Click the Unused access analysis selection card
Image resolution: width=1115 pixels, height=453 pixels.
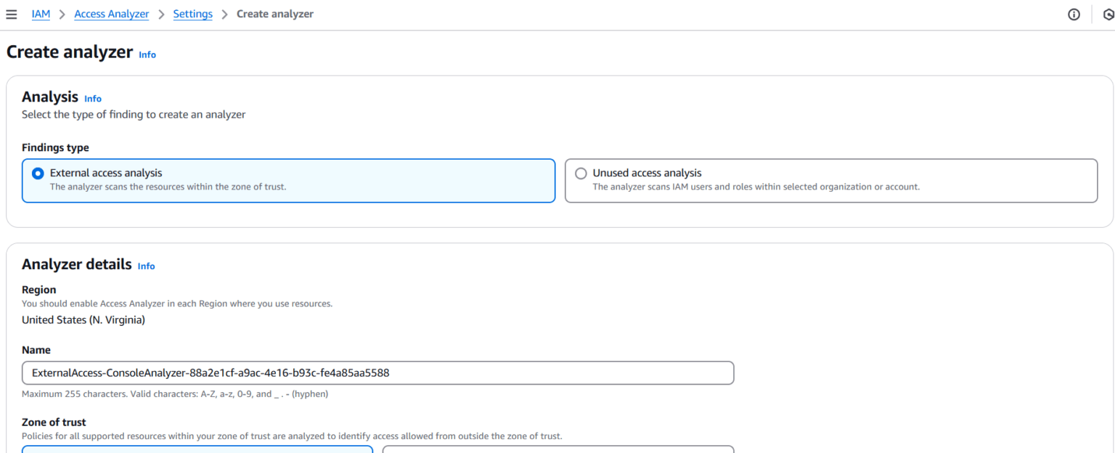[831, 179]
